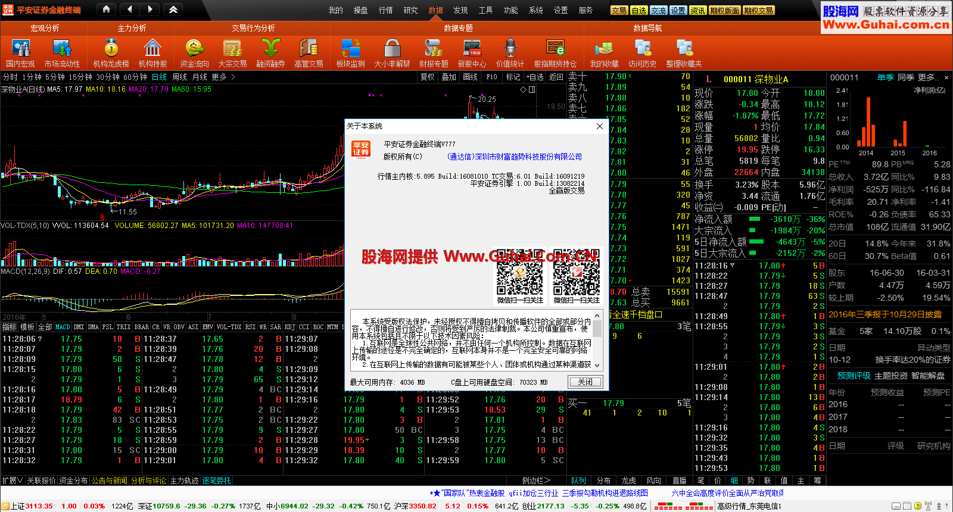Navigate forward with right arrow icon
Screen dimensions: 953x512
pos(150,9)
